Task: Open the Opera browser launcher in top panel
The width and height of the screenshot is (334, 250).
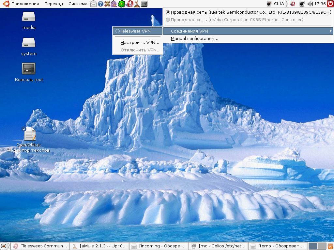Action: (129, 4)
